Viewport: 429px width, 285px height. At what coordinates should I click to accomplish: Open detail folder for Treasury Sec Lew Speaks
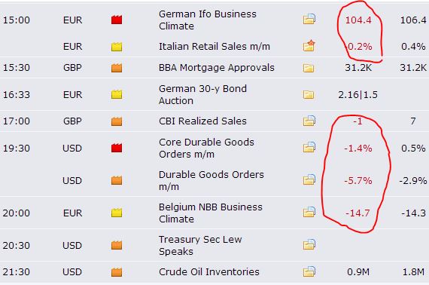tap(309, 244)
